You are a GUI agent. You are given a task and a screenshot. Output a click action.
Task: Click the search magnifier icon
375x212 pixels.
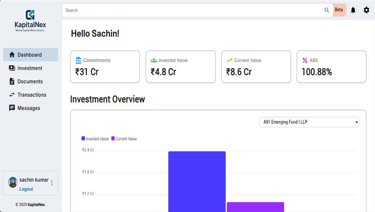pos(327,10)
